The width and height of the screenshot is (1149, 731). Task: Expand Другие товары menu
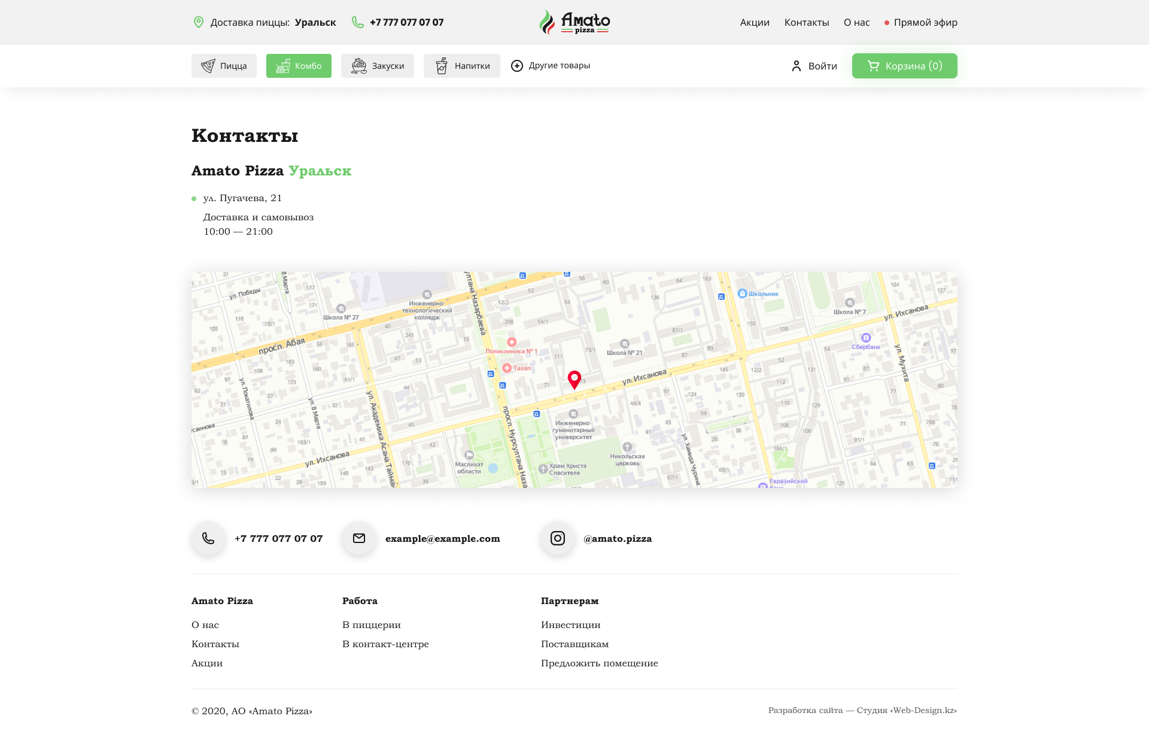tap(551, 66)
